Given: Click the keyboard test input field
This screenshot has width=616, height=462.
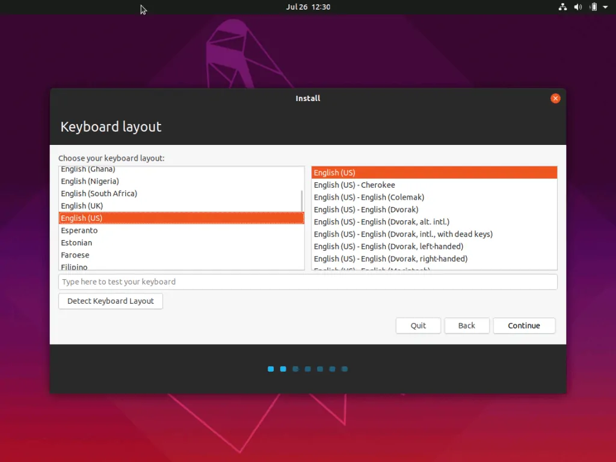Looking at the screenshot, I should pyautogui.click(x=307, y=282).
